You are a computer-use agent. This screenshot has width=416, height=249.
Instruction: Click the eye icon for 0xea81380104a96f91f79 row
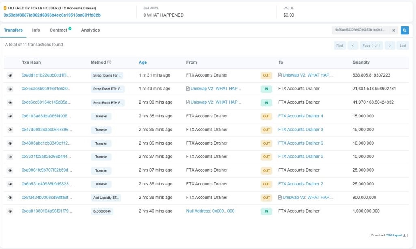coord(10,211)
